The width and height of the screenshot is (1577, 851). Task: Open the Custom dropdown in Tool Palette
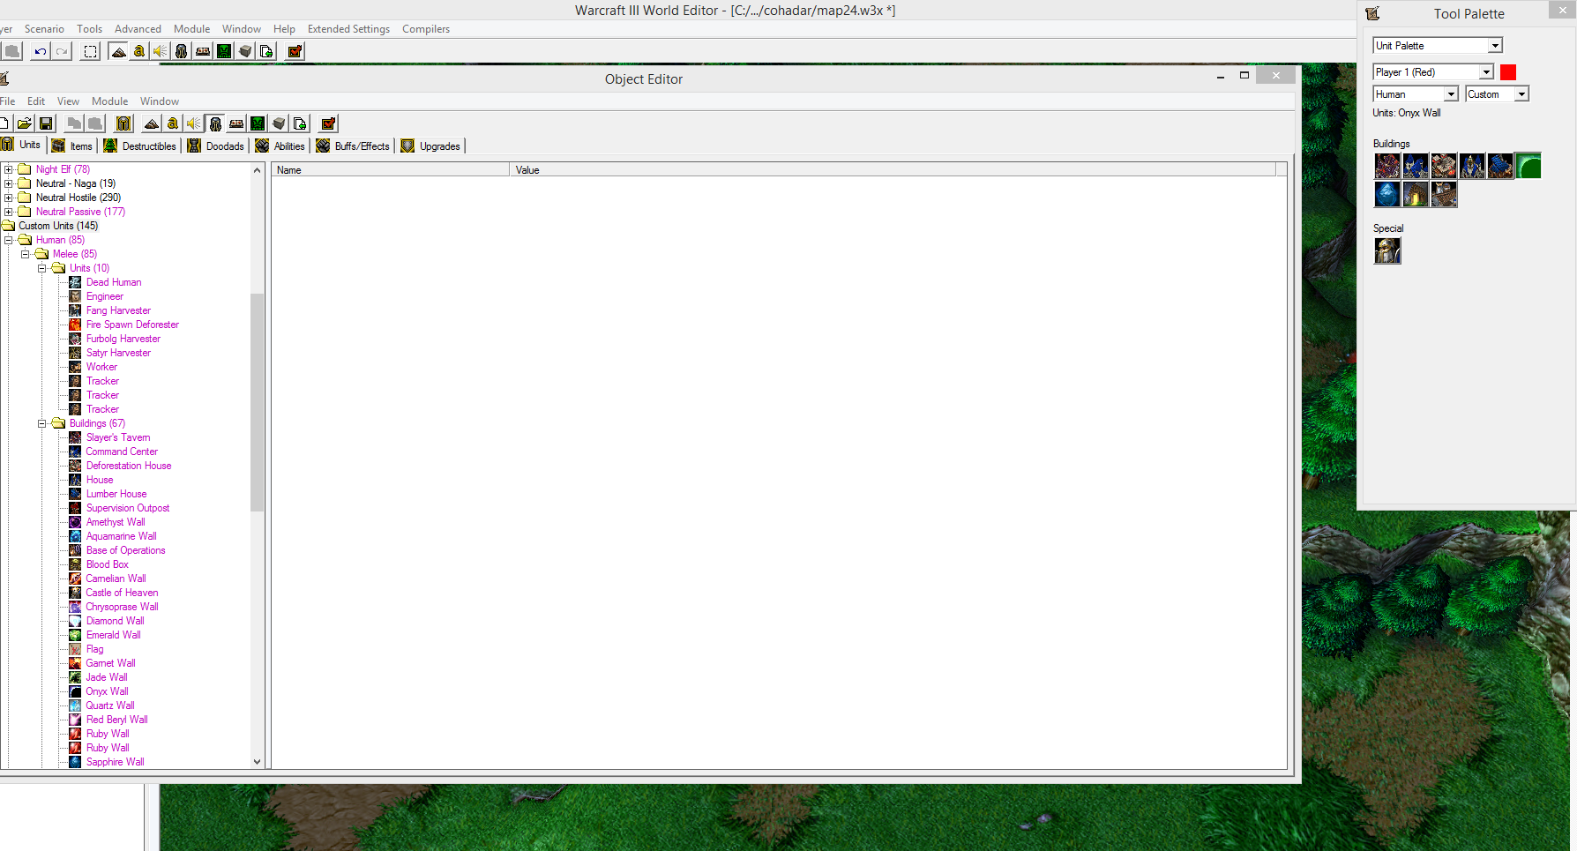1497,94
